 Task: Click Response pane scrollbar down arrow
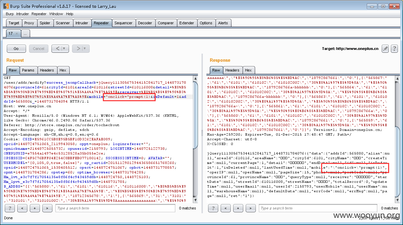tap(397, 200)
